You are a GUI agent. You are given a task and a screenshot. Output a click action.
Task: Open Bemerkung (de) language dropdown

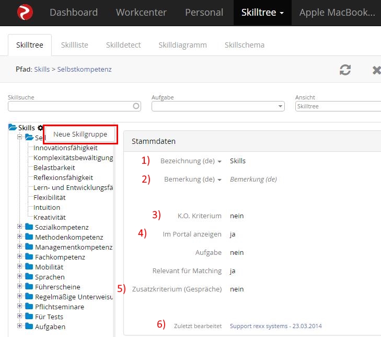[220, 180]
